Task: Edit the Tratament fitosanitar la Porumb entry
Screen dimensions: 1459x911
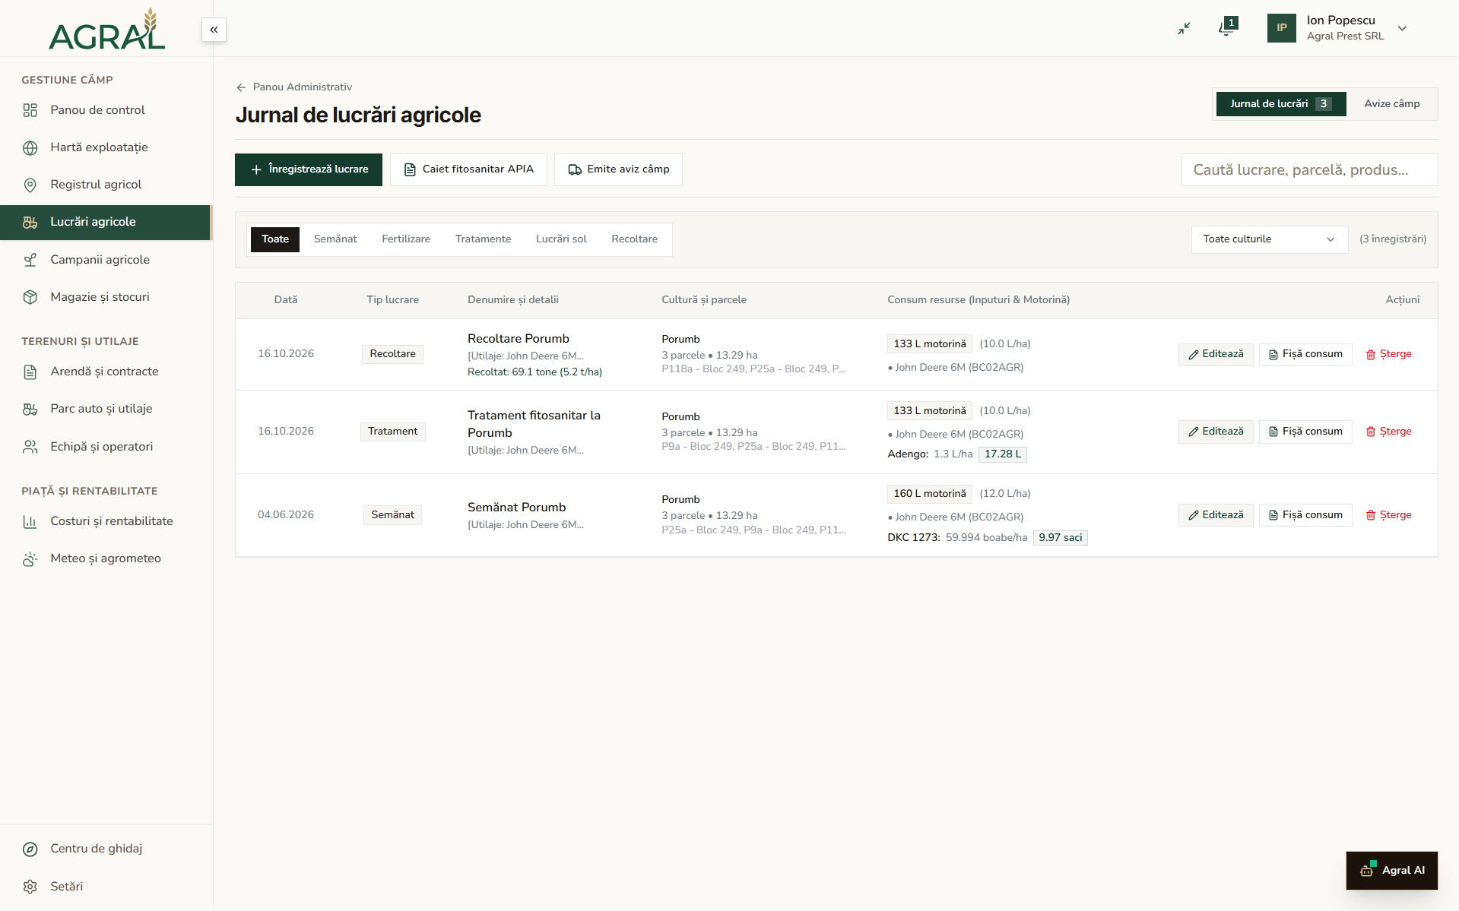Action: (x=1216, y=432)
